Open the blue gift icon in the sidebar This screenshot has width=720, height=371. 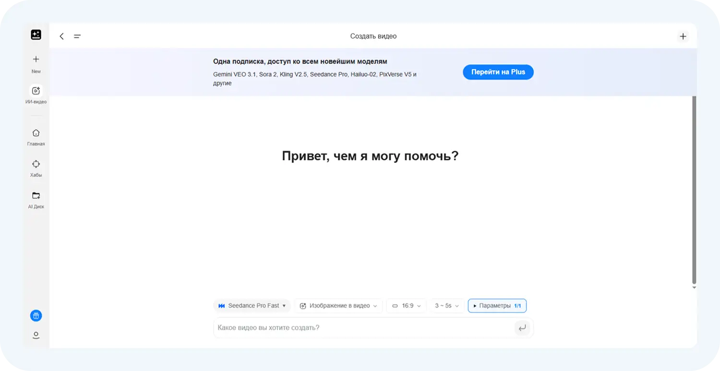36,315
